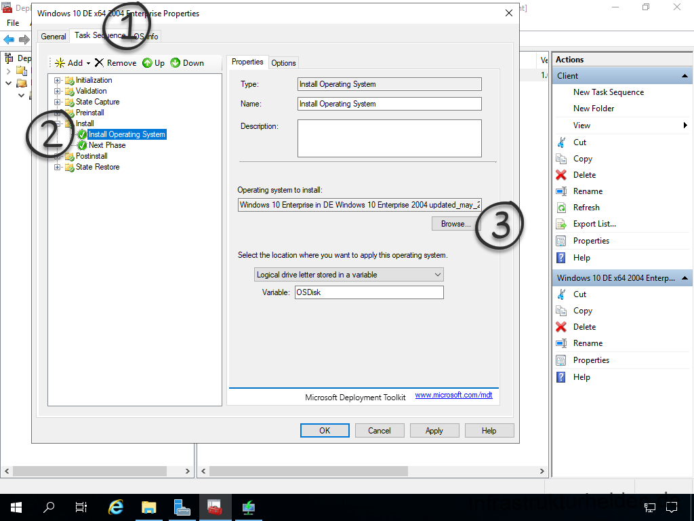The height and width of the screenshot is (521, 694).
Task: Expand the State Capture group
Action: (x=57, y=102)
